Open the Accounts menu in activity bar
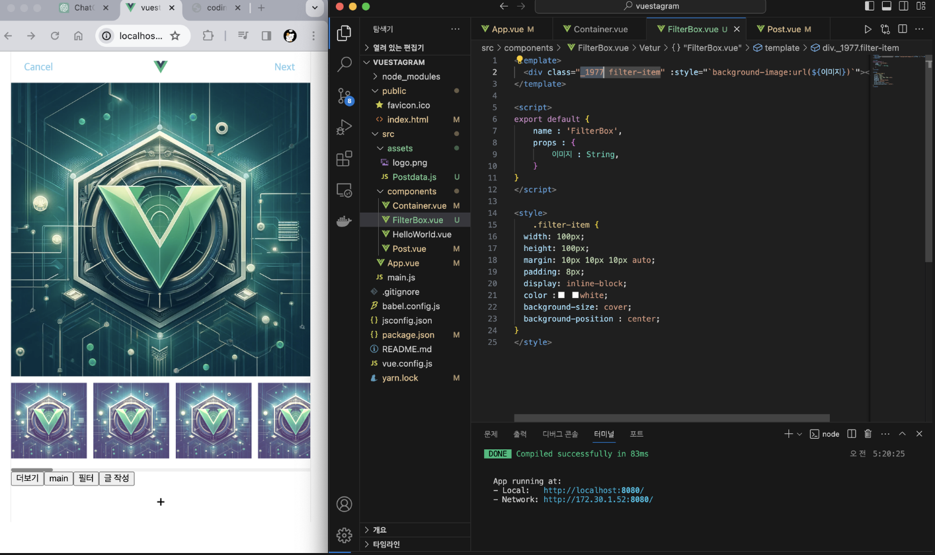Viewport: 935px width, 555px height. [x=344, y=504]
